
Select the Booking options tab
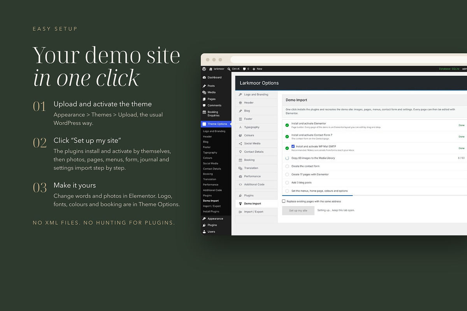coord(256,160)
